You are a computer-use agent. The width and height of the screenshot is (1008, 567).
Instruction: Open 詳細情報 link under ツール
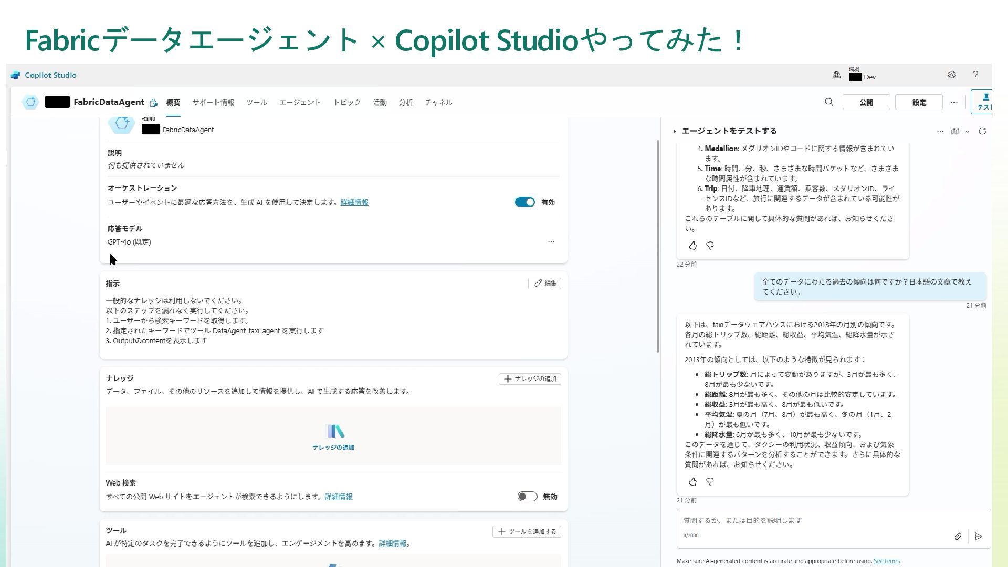coord(393,544)
